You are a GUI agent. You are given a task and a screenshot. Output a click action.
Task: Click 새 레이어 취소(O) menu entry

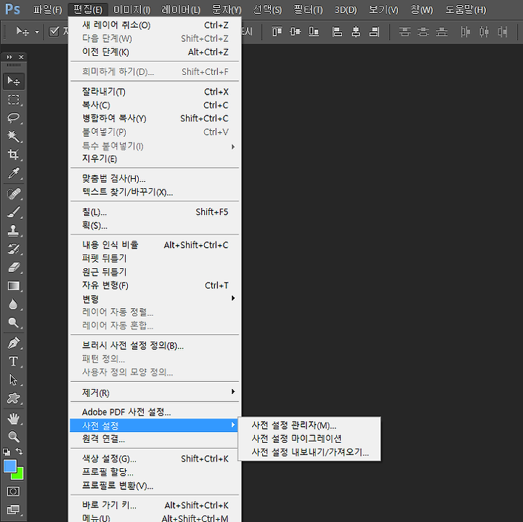[155, 25]
